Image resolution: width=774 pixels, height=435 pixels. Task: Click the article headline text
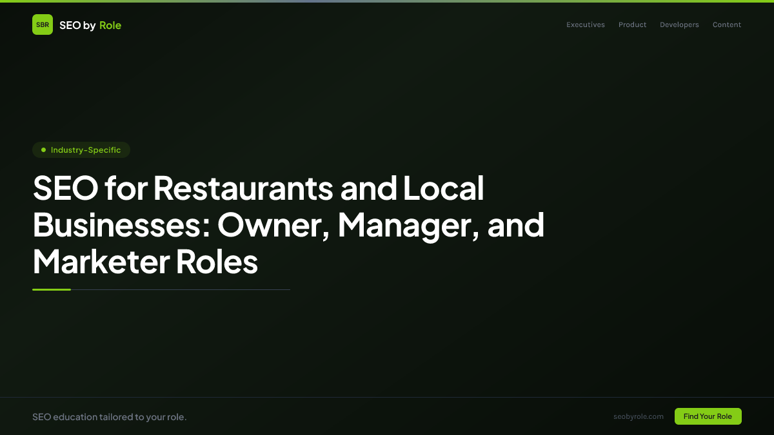click(x=289, y=226)
